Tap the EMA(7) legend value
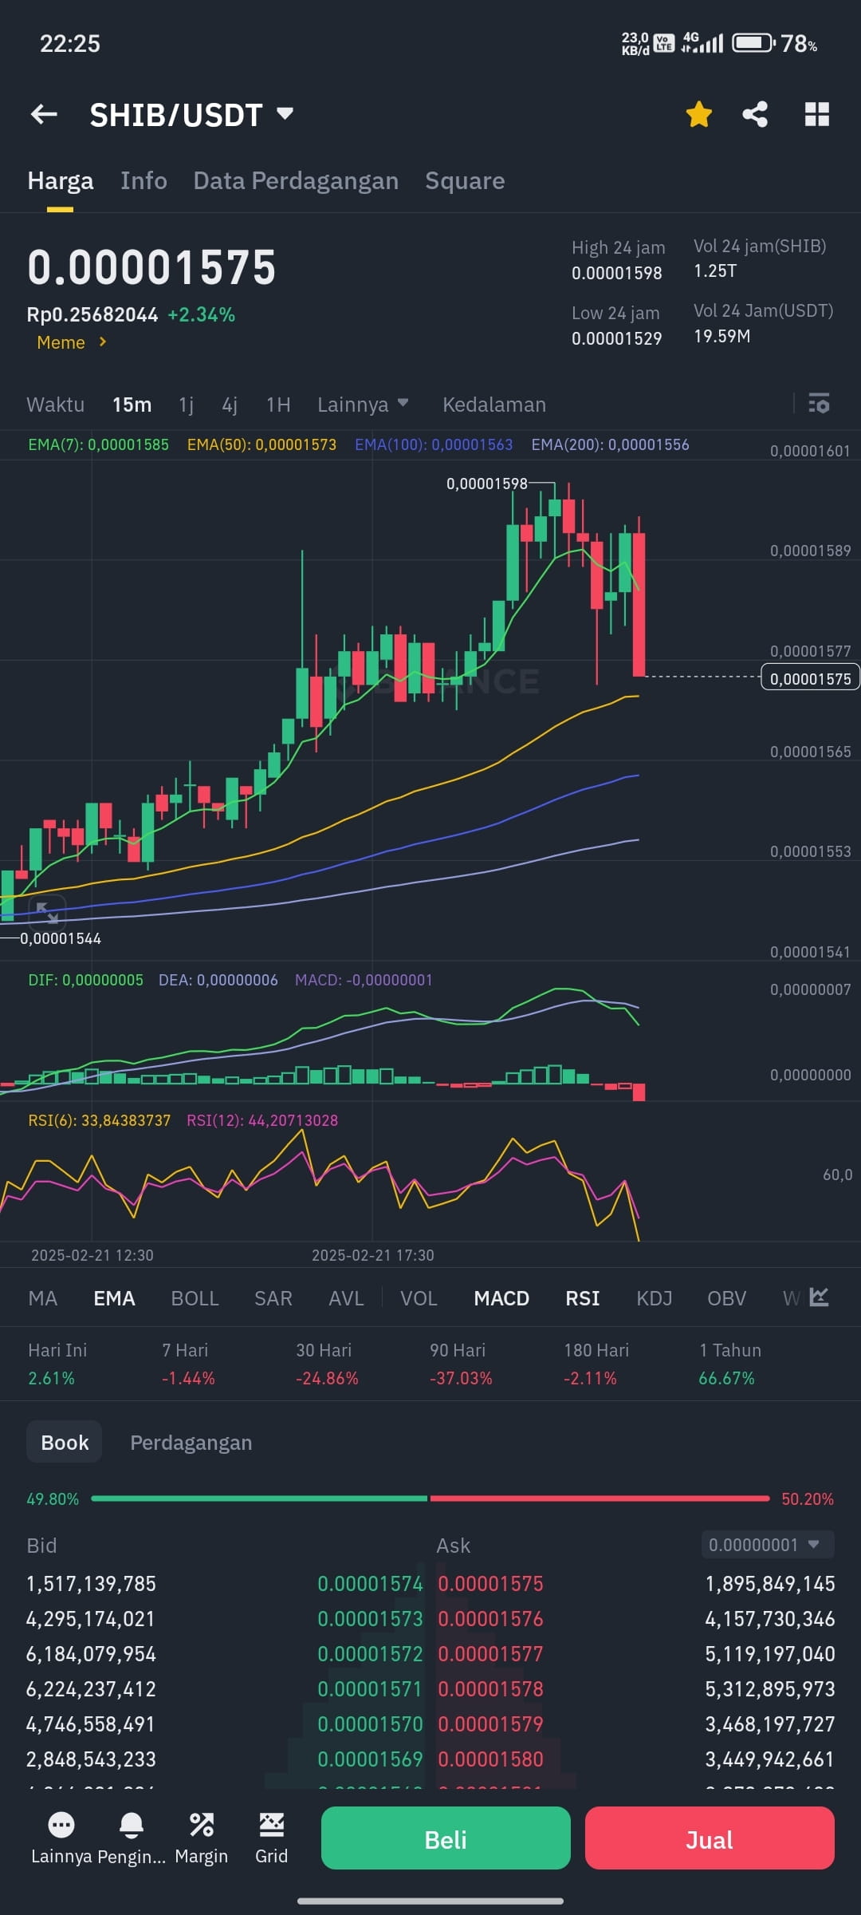This screenshot has width=861, height=1915. point(98,444)
